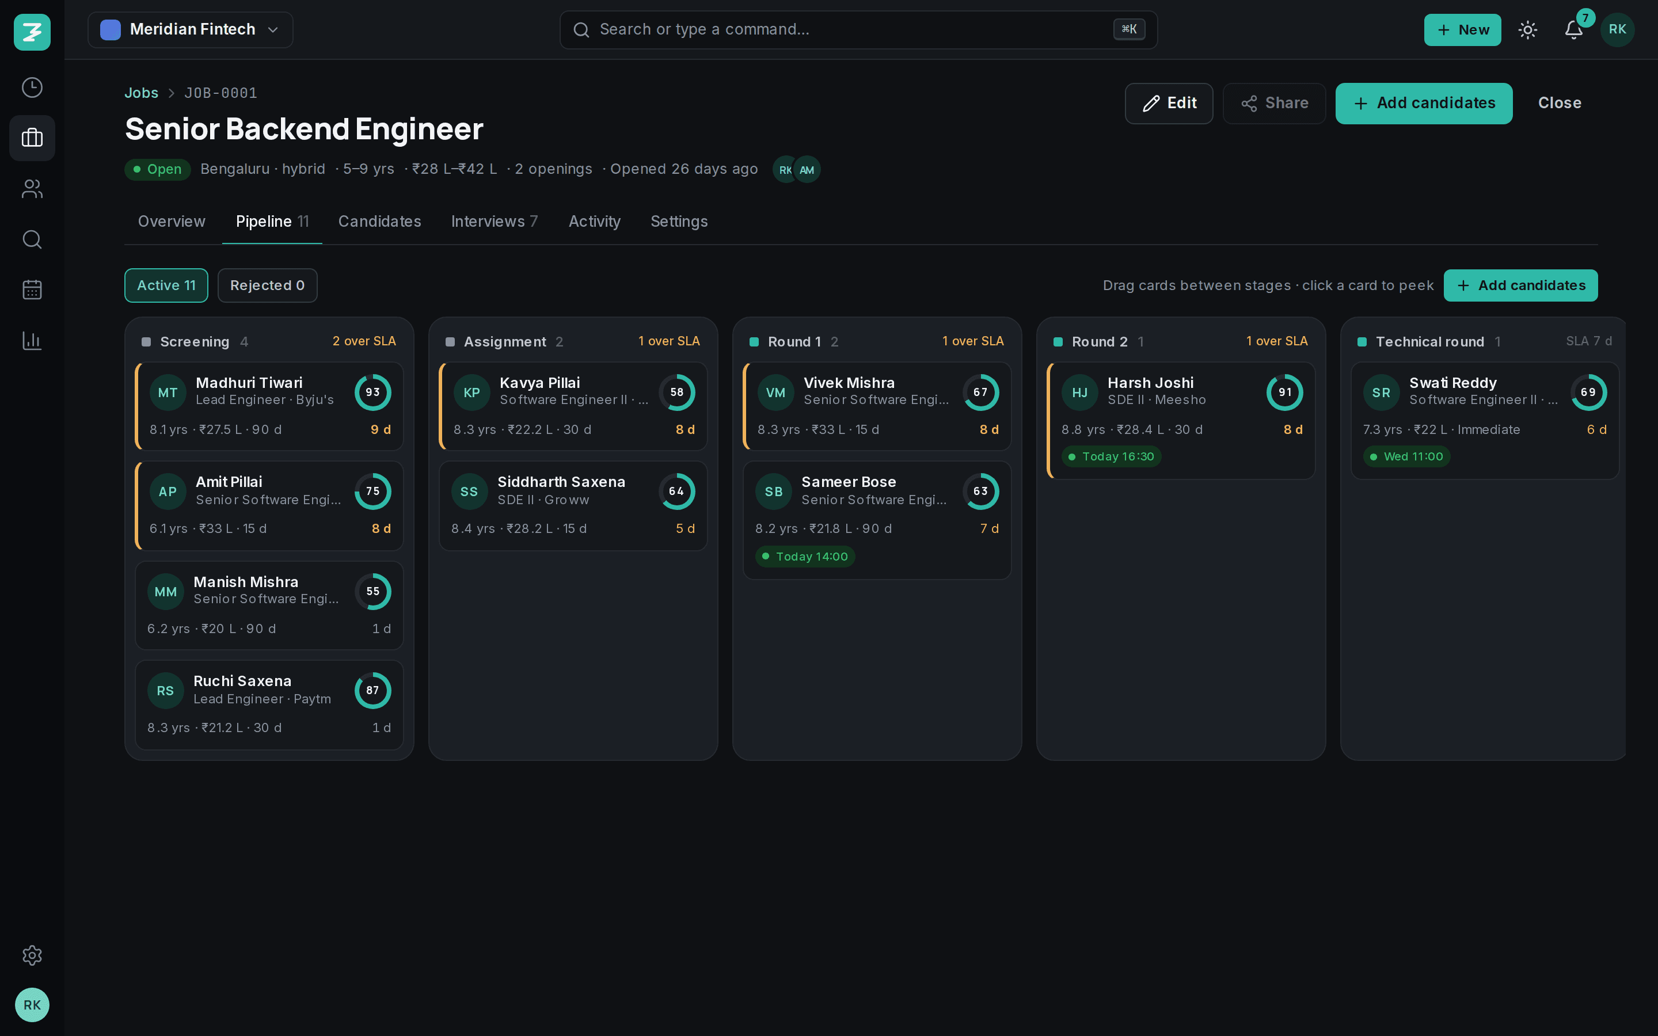Open the notifications bell icon
Image resolution: width=1658 pixels, height=1036 pixels.
(x=1574, y=29)
